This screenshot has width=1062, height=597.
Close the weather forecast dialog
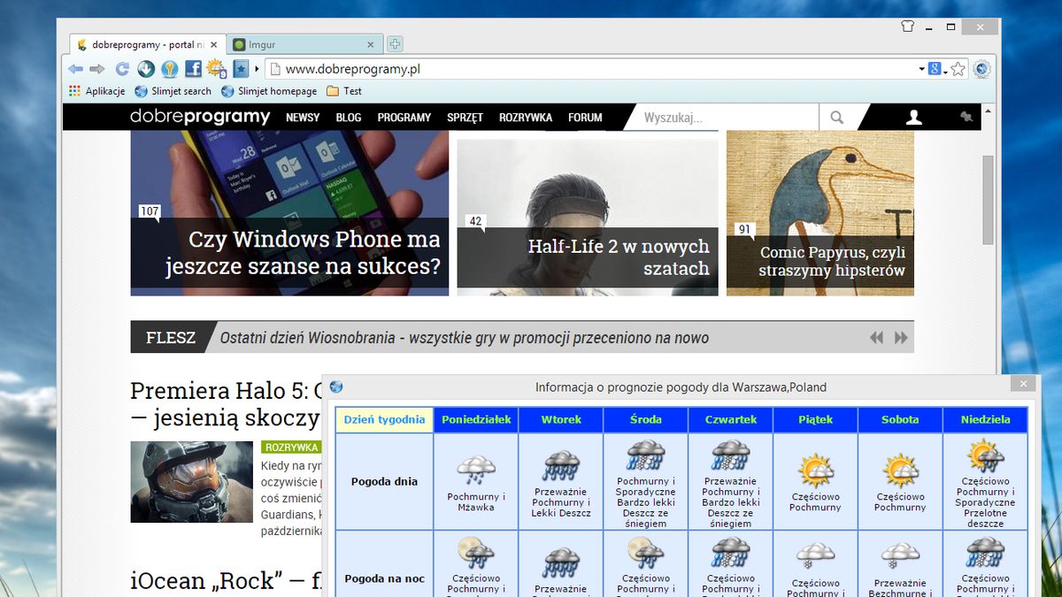[x=1023, y=384]
